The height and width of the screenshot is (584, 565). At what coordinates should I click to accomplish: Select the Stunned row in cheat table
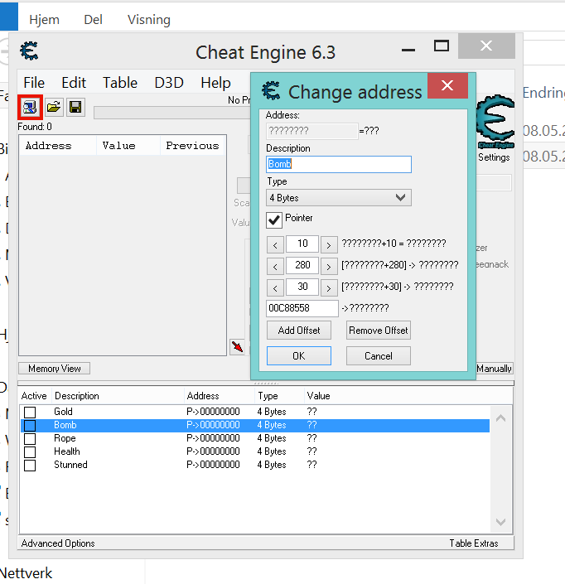click(255, 466)
